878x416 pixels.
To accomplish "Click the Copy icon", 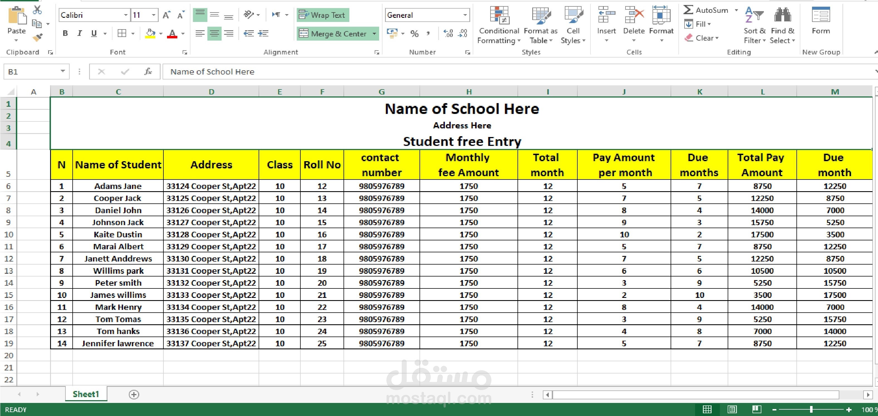I will (37, 24).
